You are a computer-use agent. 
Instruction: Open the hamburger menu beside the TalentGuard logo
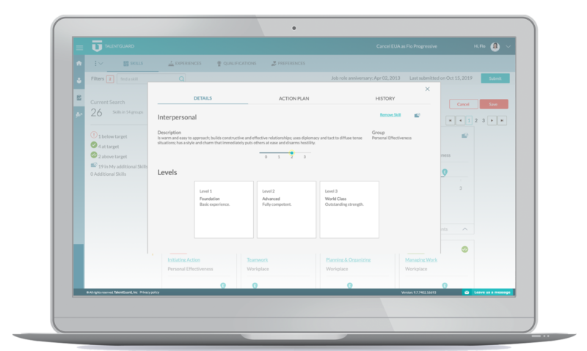[79, 48]
